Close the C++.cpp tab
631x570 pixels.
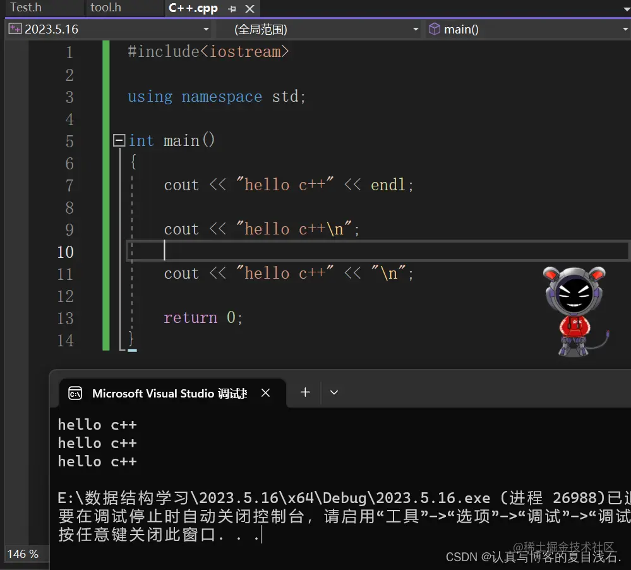click(250, 8)
